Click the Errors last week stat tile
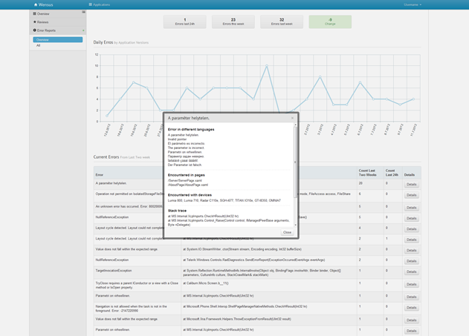The width and height of the screenshot is (469, 336). (282, 22)
